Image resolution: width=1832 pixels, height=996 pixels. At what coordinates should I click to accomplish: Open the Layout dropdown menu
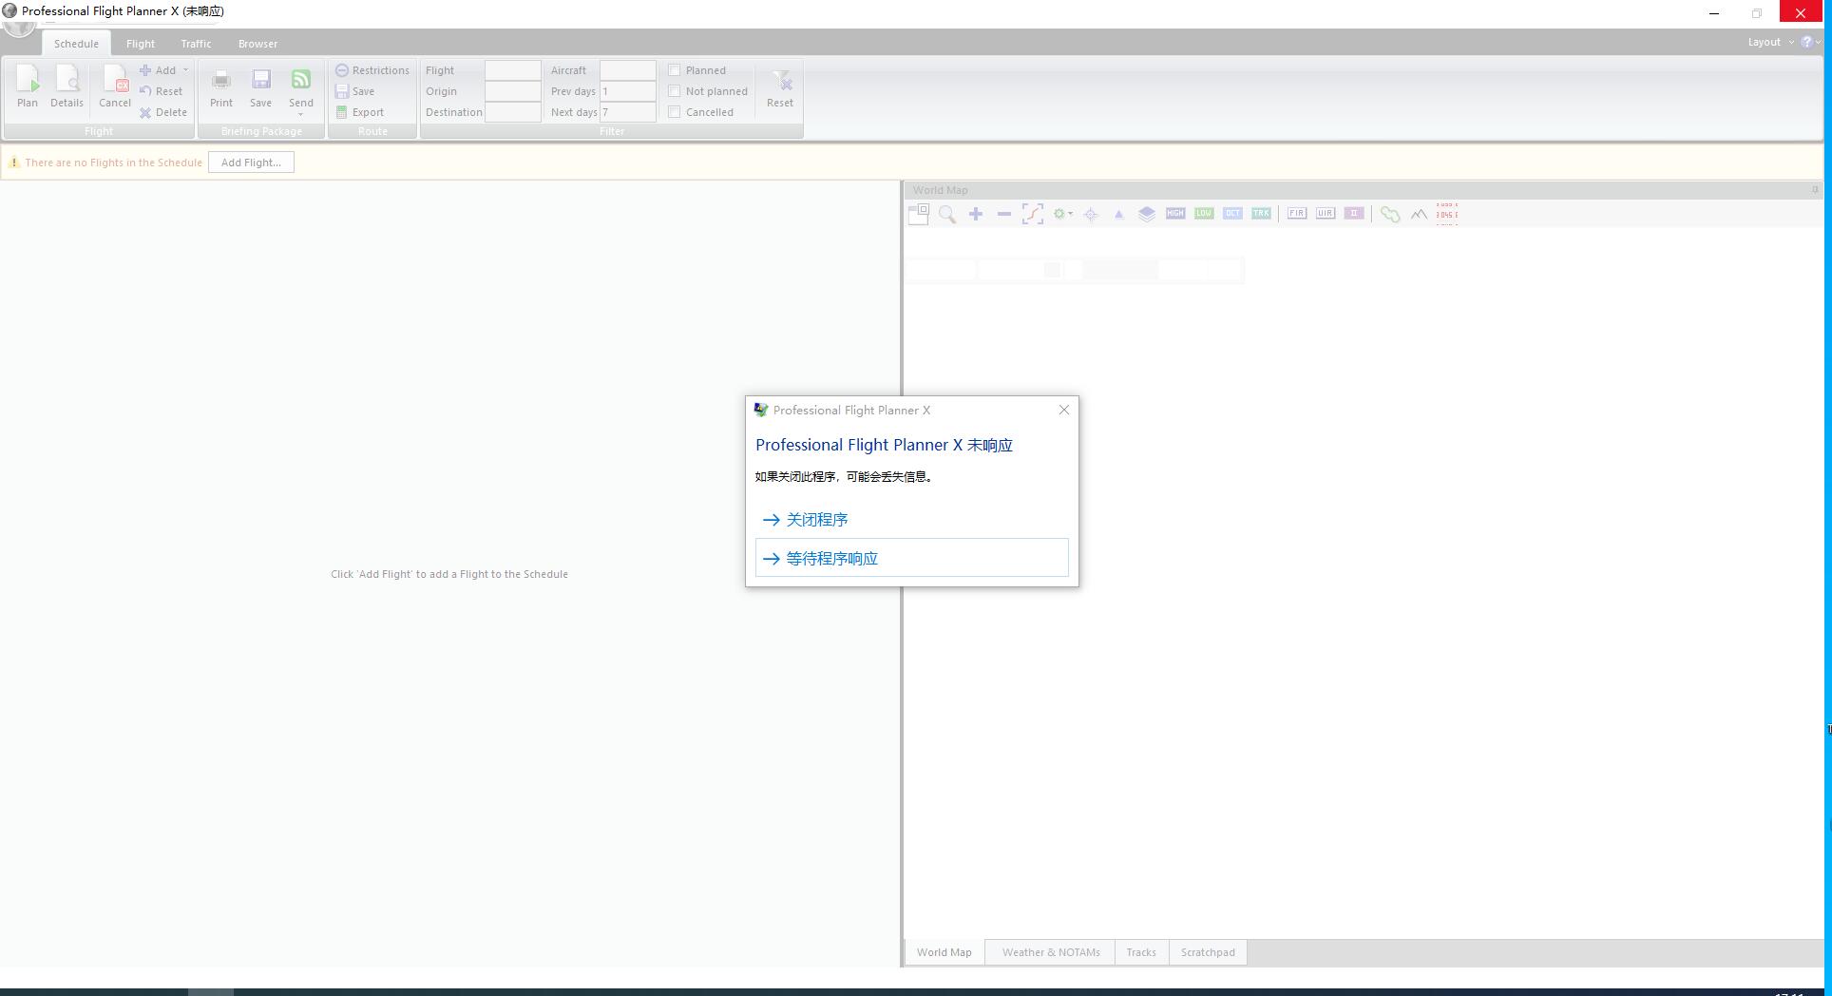point(1770,42)
